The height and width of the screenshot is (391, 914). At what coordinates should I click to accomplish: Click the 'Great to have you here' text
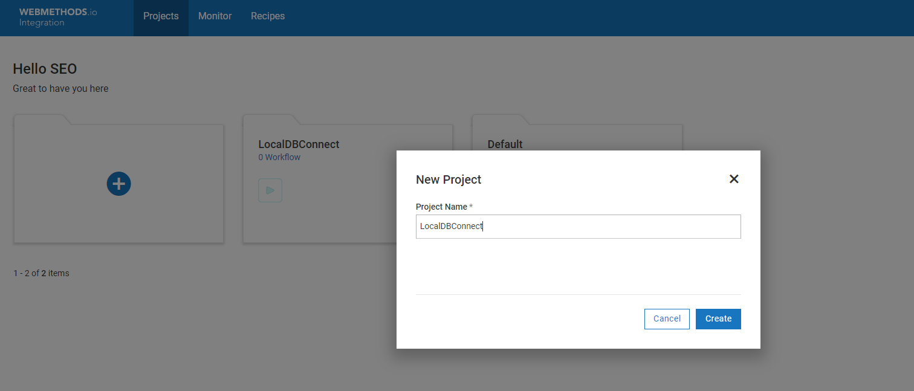click(60, 88)
